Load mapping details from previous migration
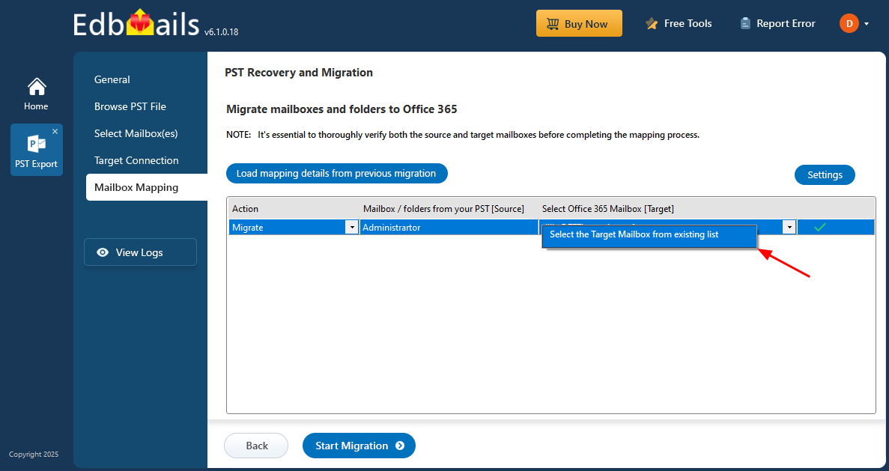The image size is (889, 471). [x=337, y=174]
